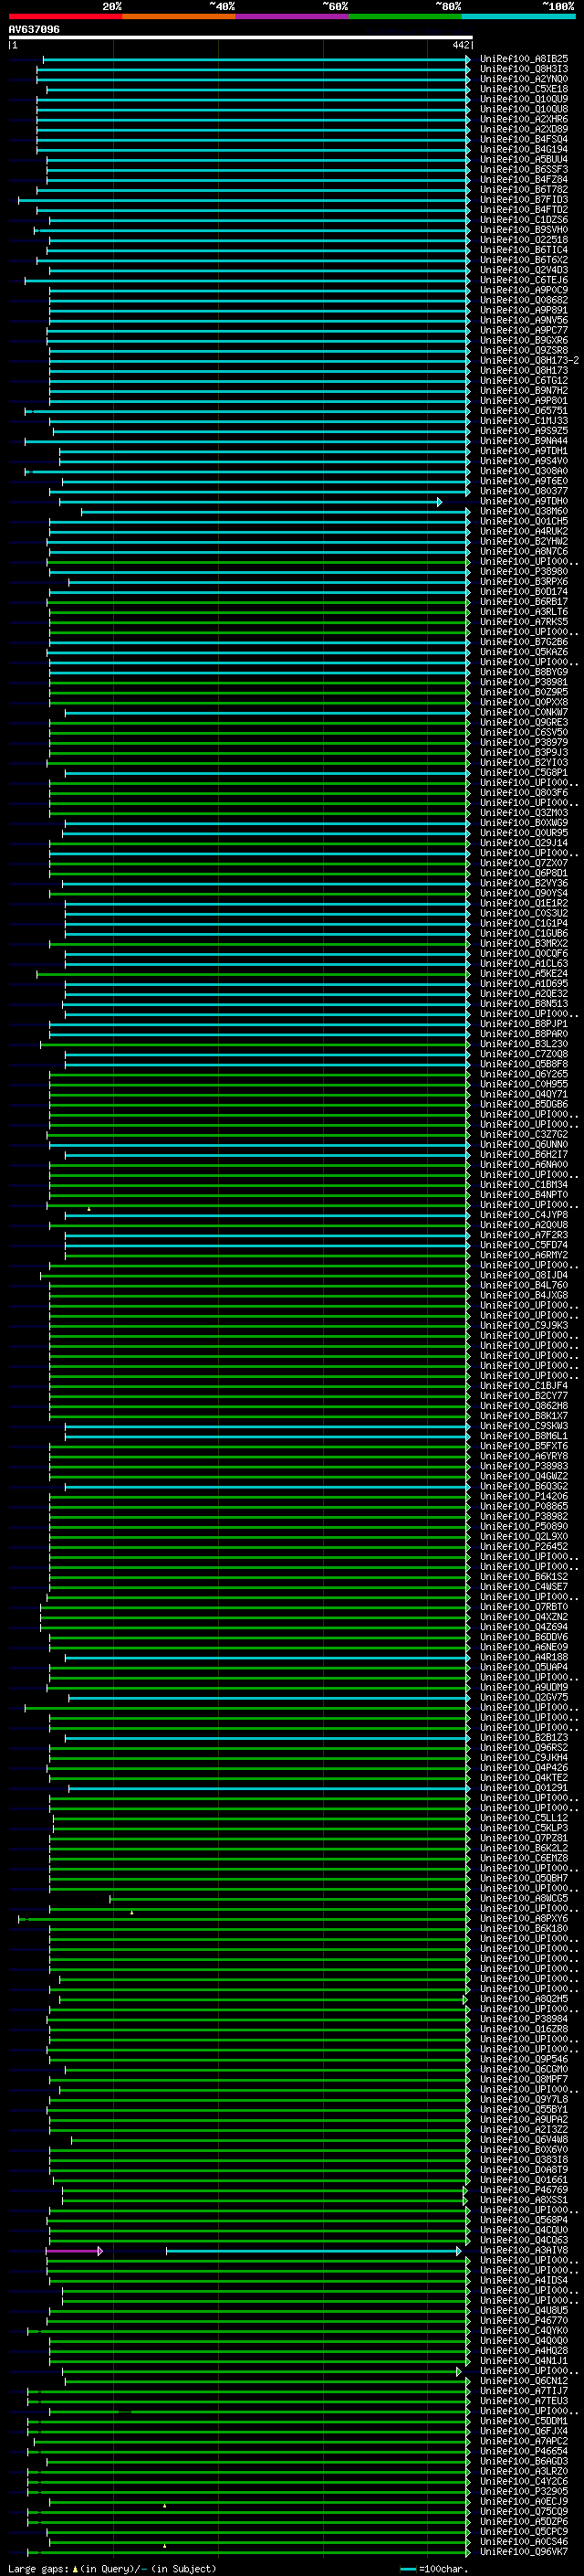
Task: Open hit UniRef100_Q862M8
Action: click(524, 1405)
